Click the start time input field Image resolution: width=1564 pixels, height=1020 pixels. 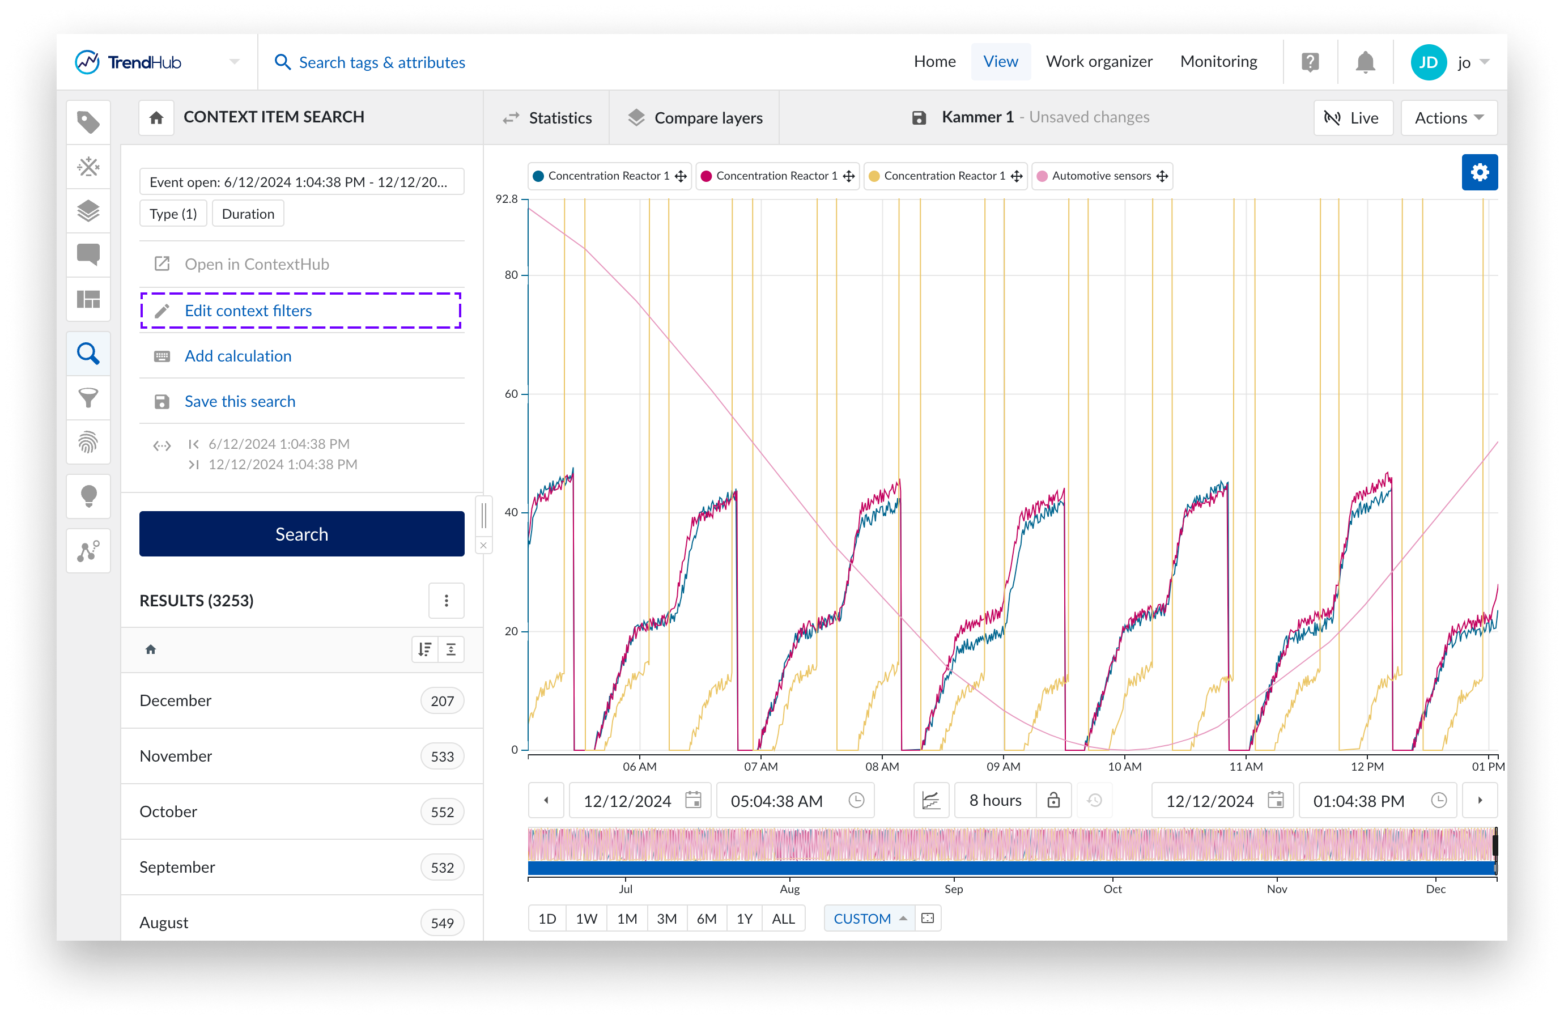point(777,801)
